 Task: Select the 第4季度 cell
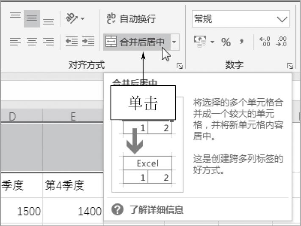[73, 185]
